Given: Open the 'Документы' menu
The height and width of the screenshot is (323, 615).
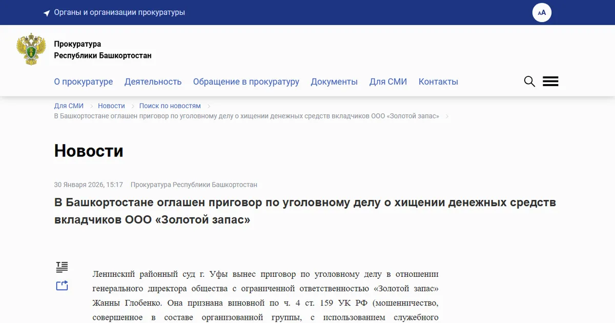Looking at the screenshot, I should (x=334, y=82).
